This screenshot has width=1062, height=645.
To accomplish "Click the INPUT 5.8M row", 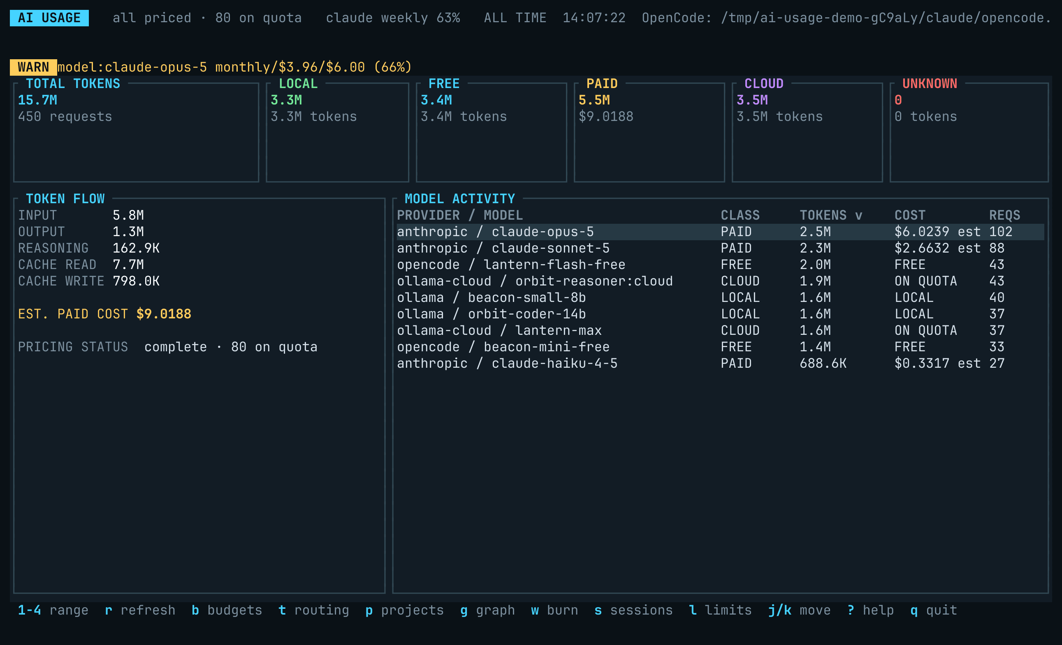I will click(81, 215).
